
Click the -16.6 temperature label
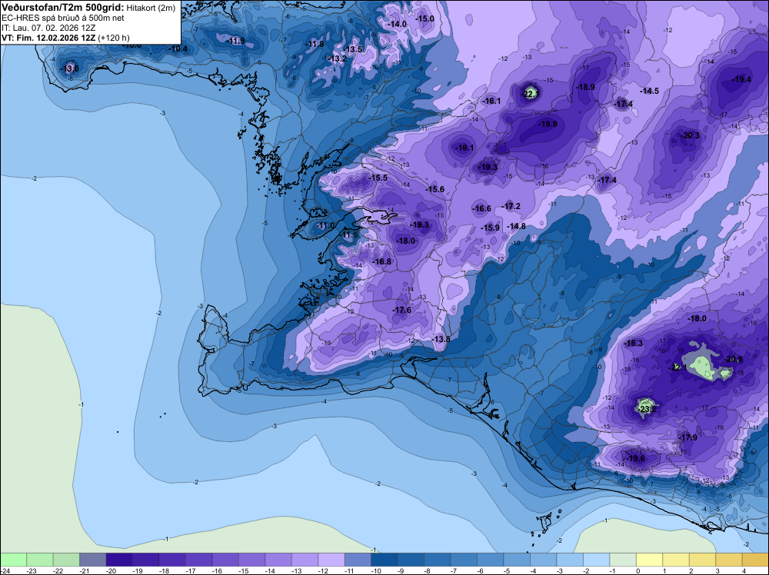click(481, 208)
